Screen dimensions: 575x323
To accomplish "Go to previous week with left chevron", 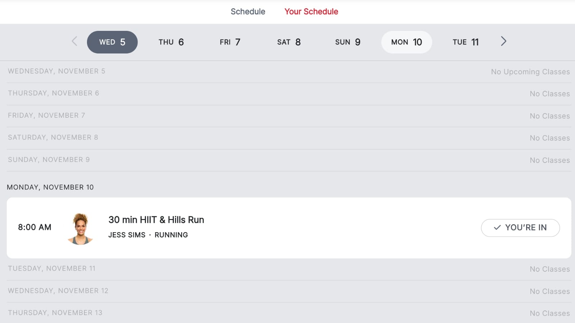I will tap(74, 42).
